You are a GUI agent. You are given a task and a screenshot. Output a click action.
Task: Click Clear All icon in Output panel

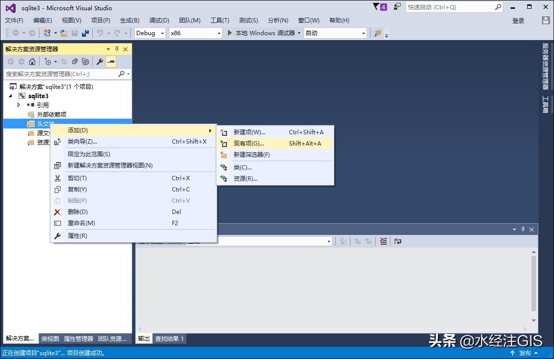(x=383, y=241)
